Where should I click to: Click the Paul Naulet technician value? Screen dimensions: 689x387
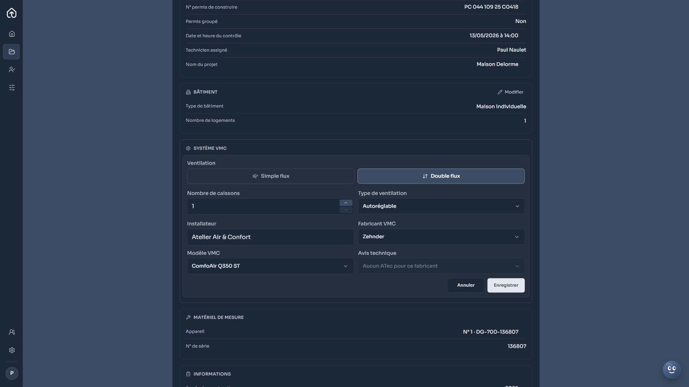pyautogui.click(x=511, y=50)
